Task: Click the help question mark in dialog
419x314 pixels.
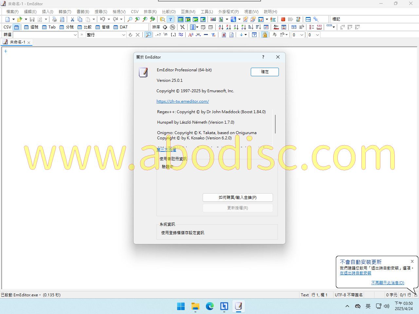Action: pyautogui.click(x=263, y=57)
